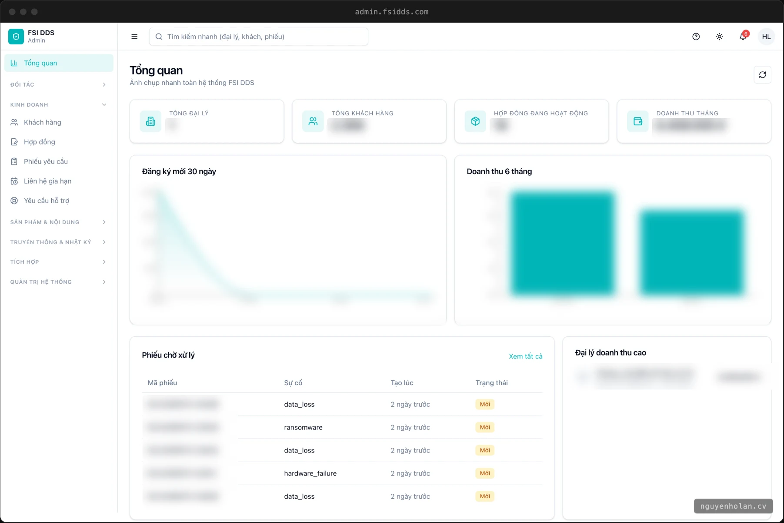The width and height of the screenshot is (784, 523).
Task: Click the hamburger menu icon to collapse sidebar
Action: coord(134,37)
